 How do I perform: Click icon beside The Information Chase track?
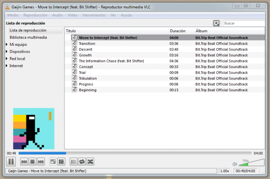click(x=74, y=61)
